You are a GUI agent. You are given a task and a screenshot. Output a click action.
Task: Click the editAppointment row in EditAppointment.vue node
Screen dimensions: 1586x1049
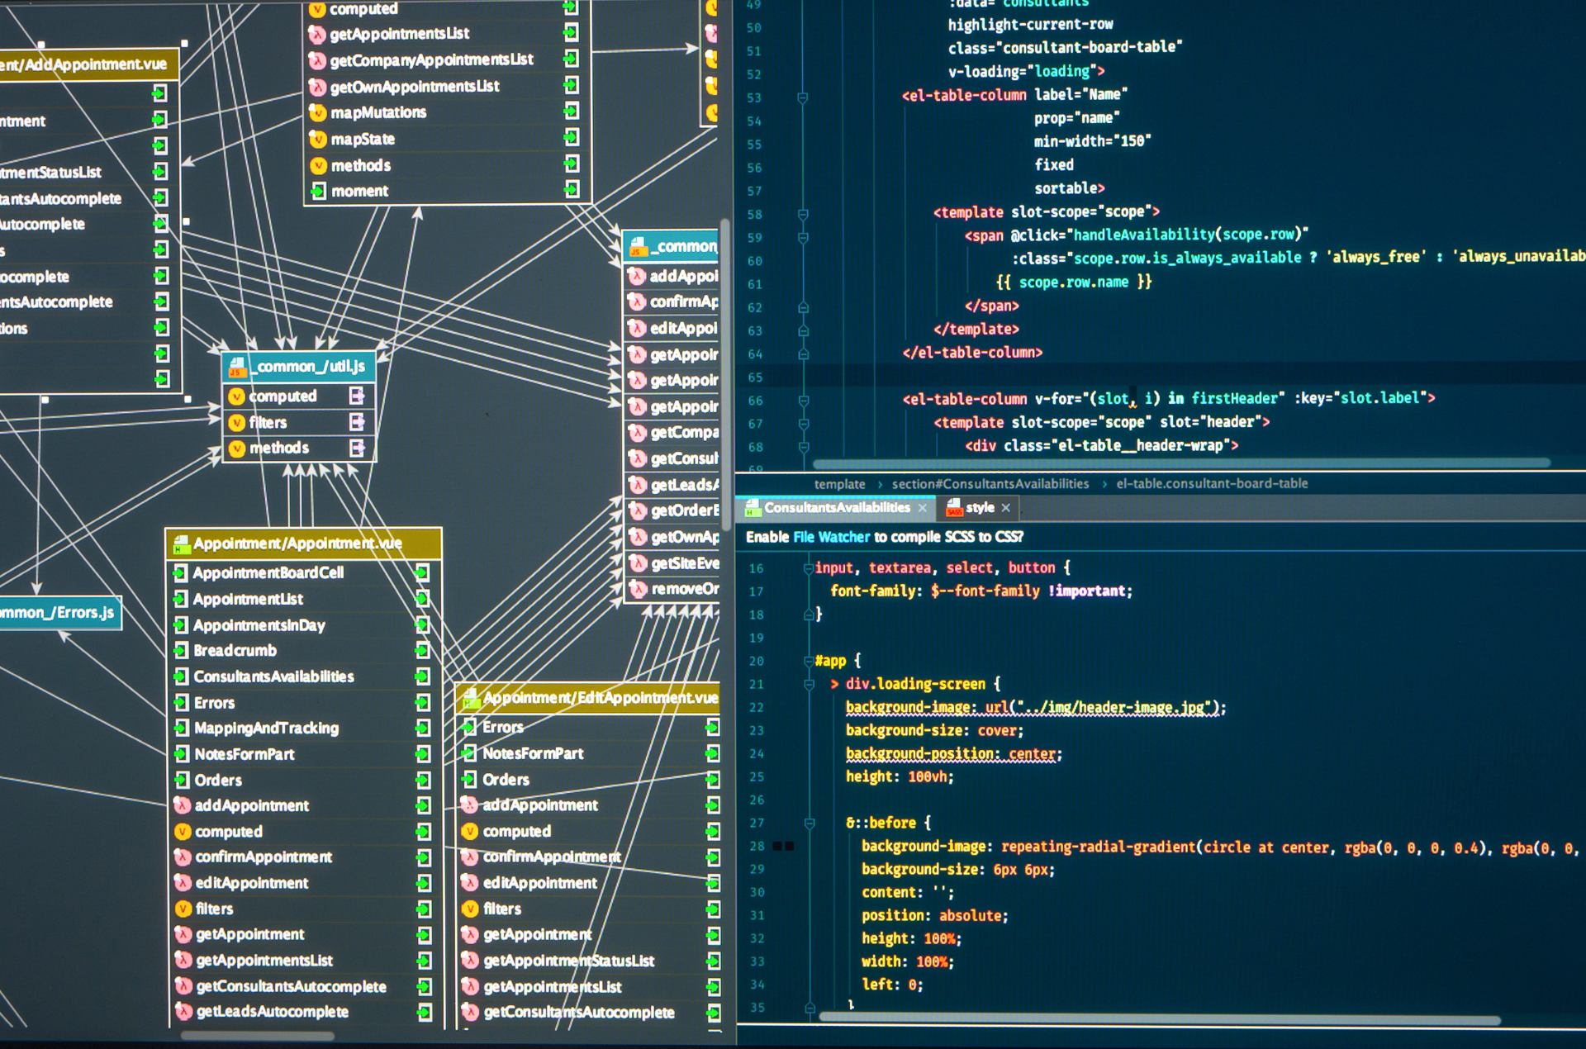[587, 883]
